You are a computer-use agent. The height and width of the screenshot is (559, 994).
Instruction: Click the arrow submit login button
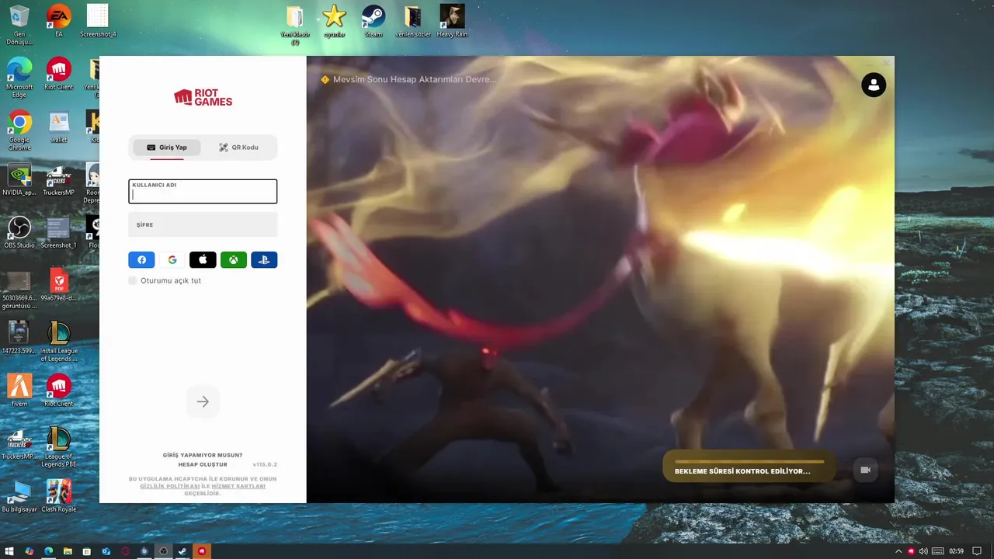click(x=203, y=401)
